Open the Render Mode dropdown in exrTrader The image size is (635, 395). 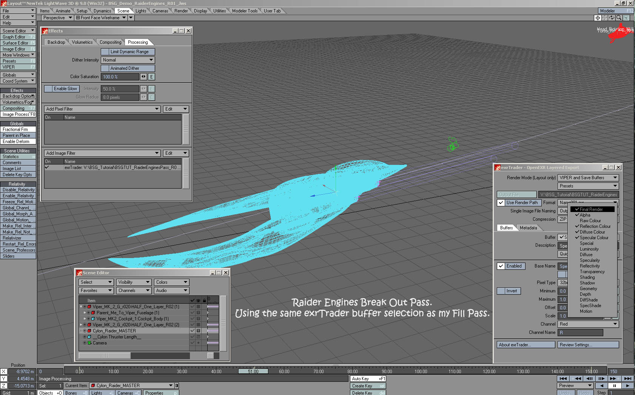click(588, 178)
